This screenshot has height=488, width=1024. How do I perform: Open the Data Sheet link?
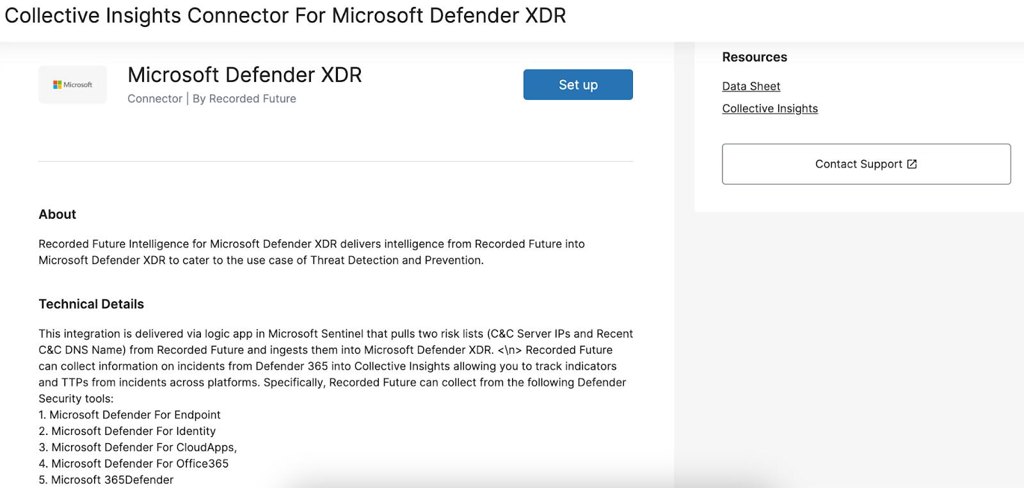coord(751,86)
